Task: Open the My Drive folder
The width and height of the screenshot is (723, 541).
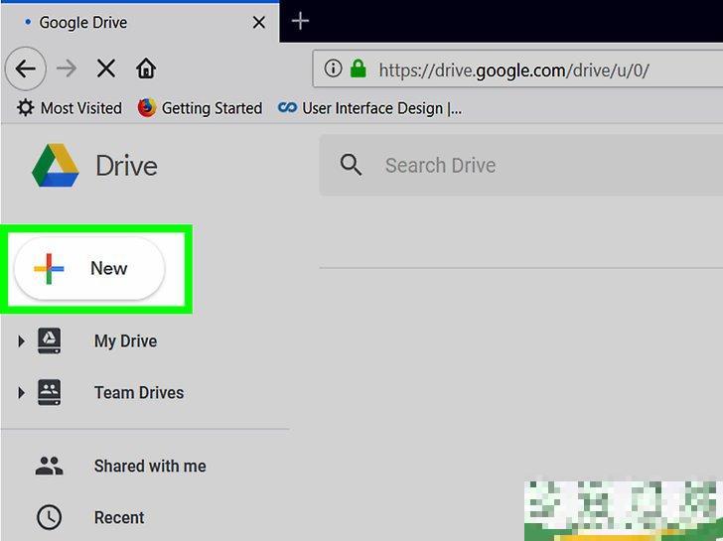Action: click(125, 341)
